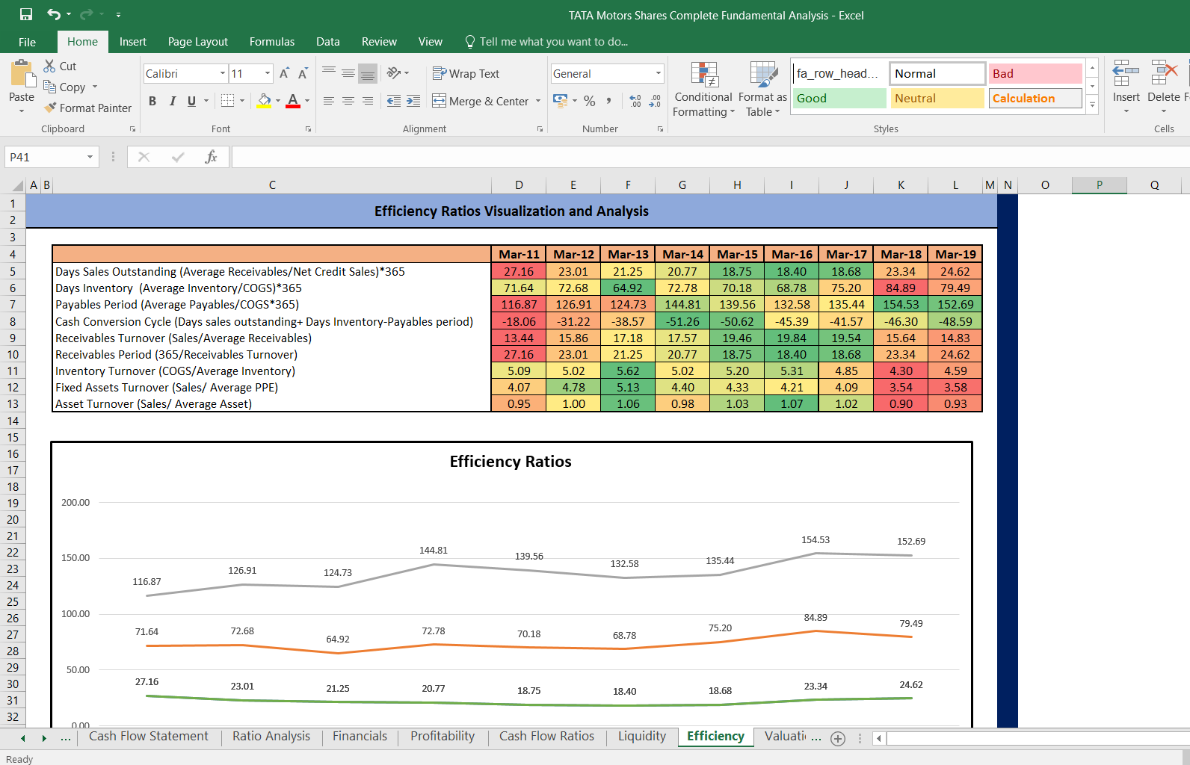The height and width of the screenshot is (765, 1190).
Task: Apply the Good cell style
Action: pos(839,98)
